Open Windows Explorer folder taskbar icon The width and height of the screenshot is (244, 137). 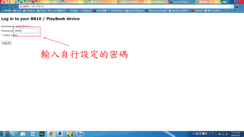pos(23,134)
